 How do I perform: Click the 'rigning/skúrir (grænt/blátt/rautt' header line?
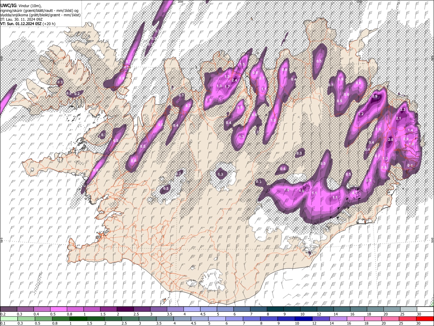pyautogui.click(x=39, y=10)
